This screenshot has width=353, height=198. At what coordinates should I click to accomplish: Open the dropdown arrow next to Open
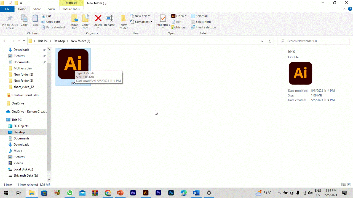[x=185, y=16]
